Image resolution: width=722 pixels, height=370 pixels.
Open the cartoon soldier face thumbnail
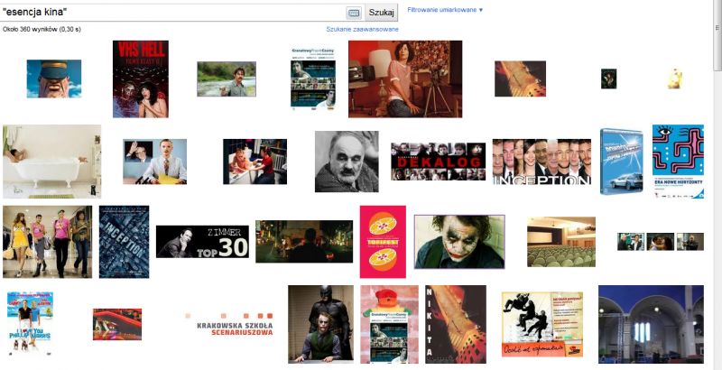point(54,79)
